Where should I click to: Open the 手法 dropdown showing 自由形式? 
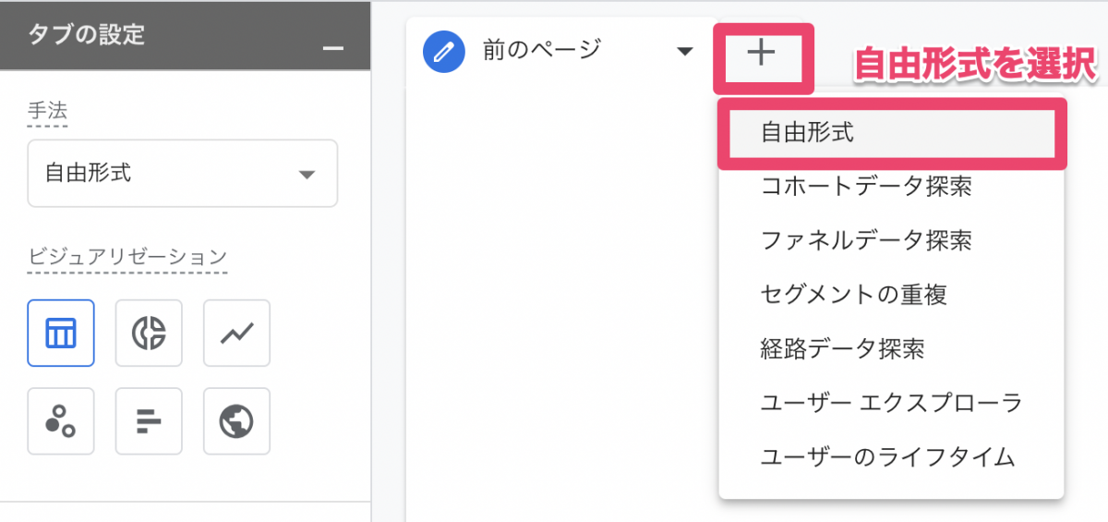tap(183, 174)
